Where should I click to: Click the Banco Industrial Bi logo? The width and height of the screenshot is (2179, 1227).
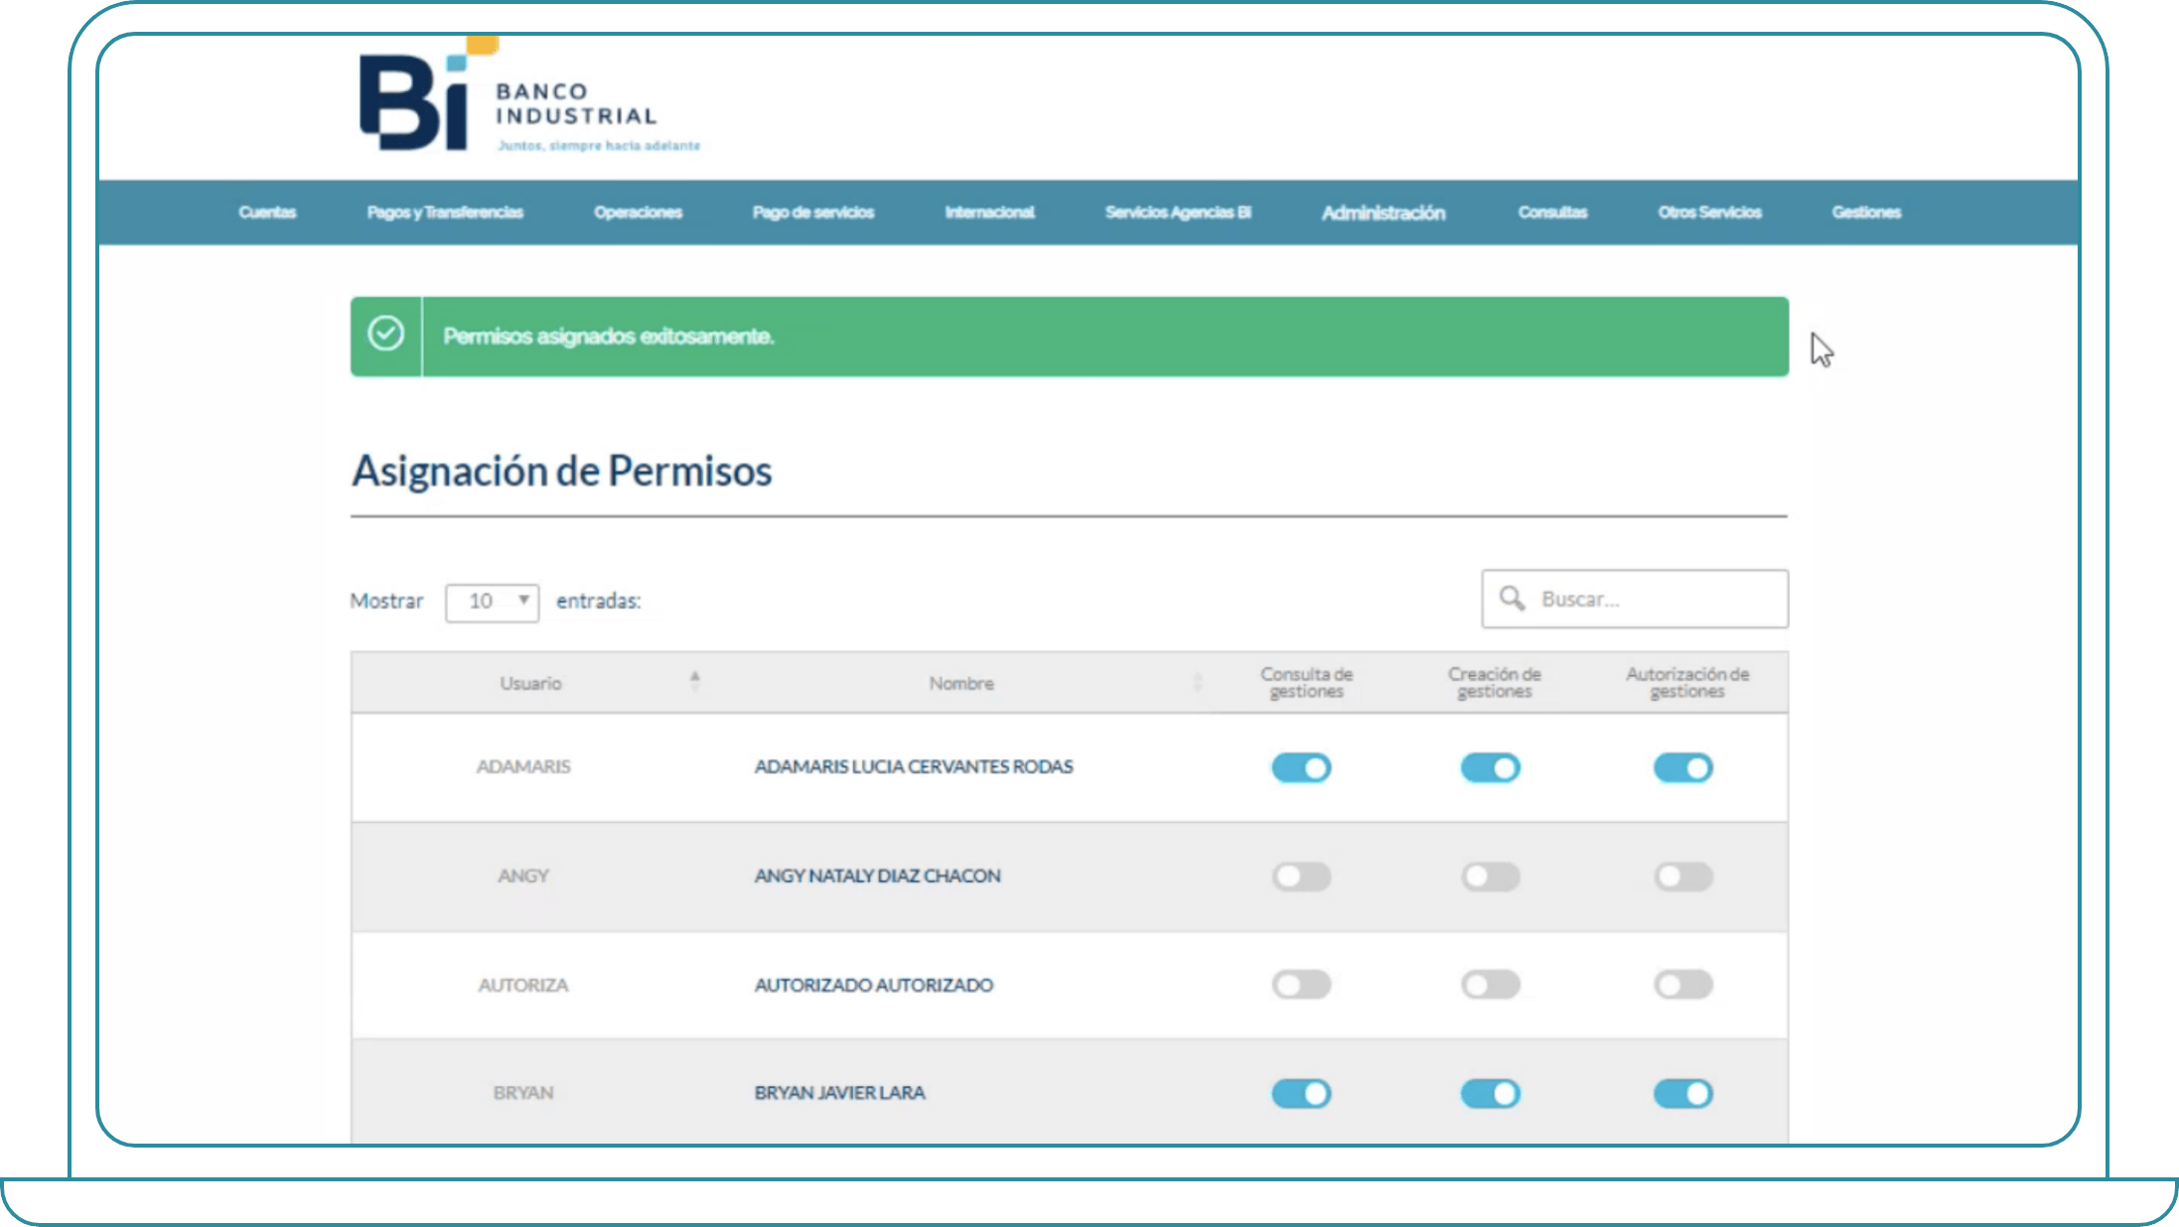click(x=529, y=96)
